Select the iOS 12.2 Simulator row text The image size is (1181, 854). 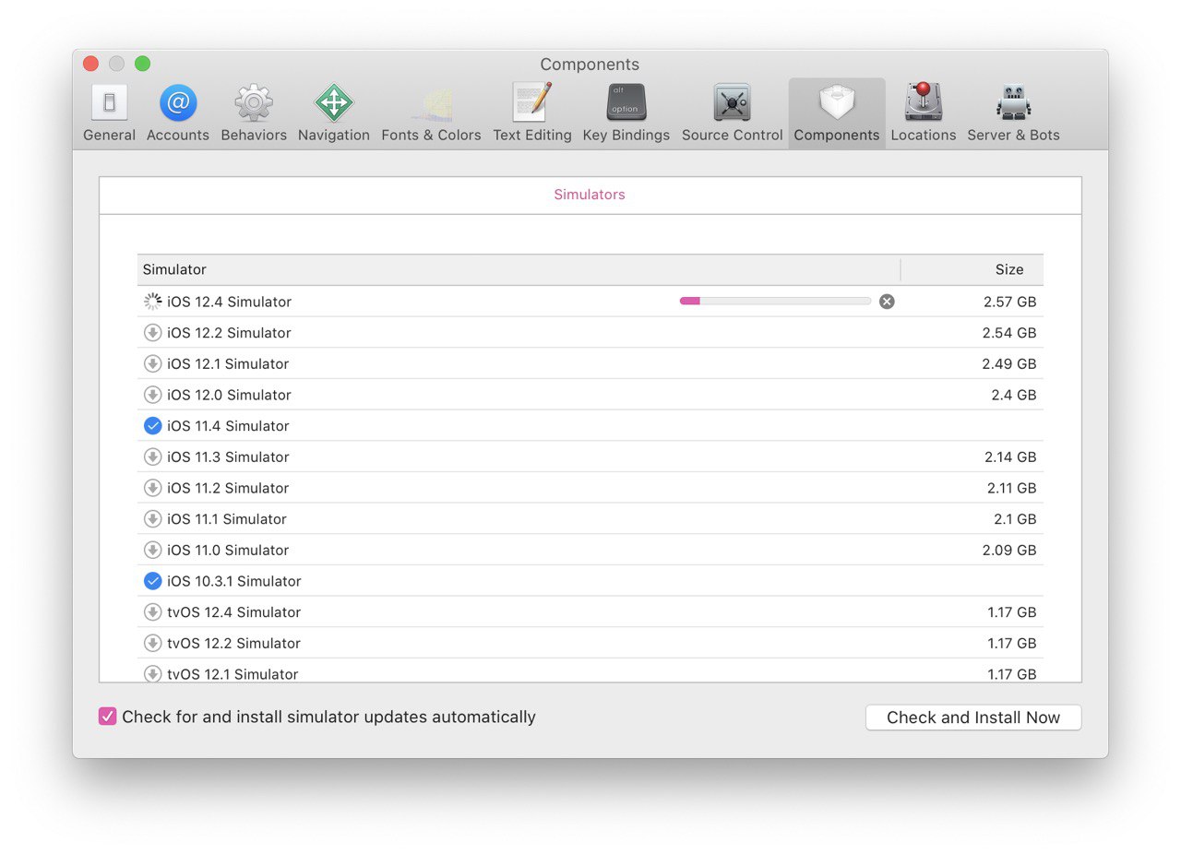229,333
